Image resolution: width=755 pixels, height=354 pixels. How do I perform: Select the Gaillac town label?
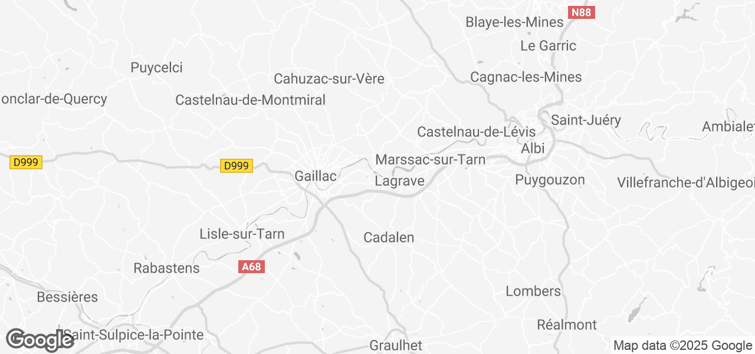[316, 176]
